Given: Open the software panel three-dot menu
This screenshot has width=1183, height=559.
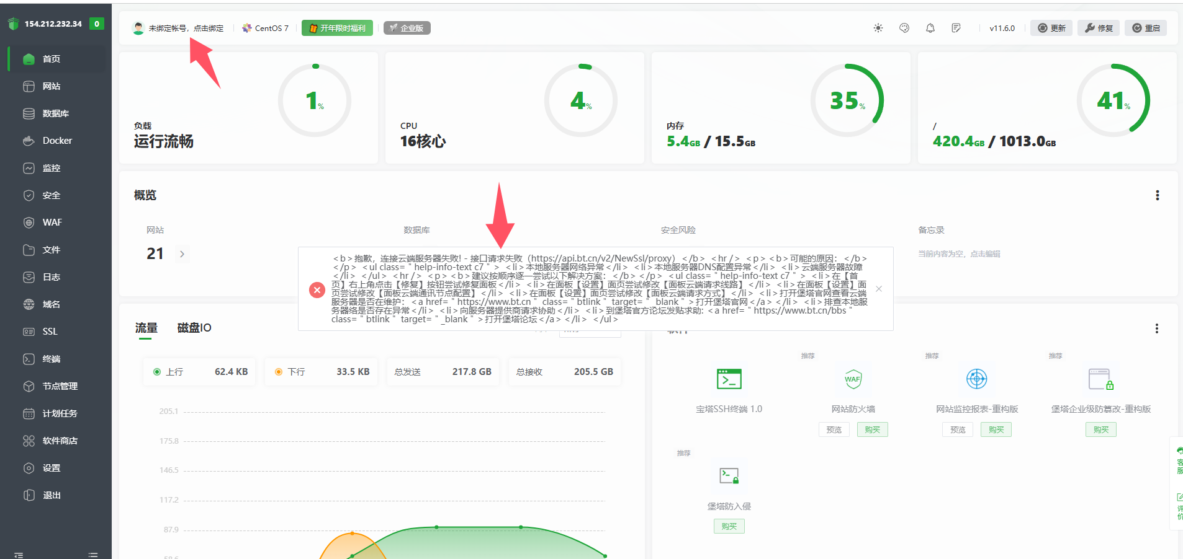Looking at the screenshot, I should pos(1156,328).
